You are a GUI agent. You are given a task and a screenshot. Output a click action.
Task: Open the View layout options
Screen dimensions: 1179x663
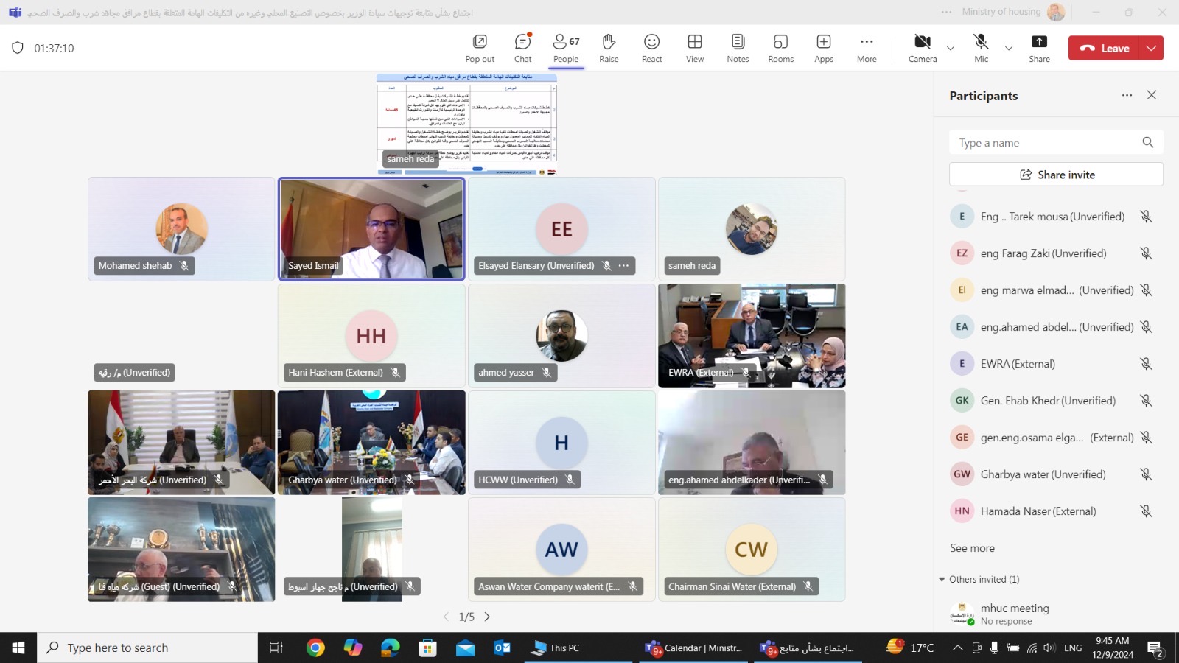695,49
